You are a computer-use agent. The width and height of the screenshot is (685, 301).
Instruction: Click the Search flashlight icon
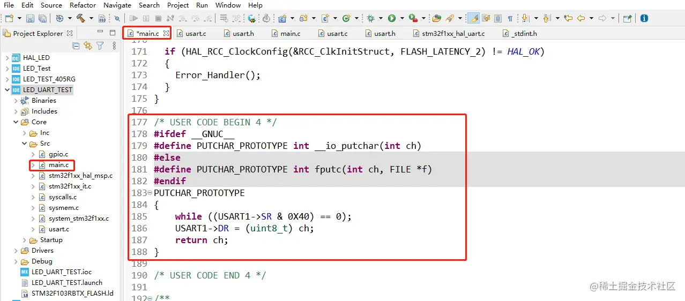449,18
